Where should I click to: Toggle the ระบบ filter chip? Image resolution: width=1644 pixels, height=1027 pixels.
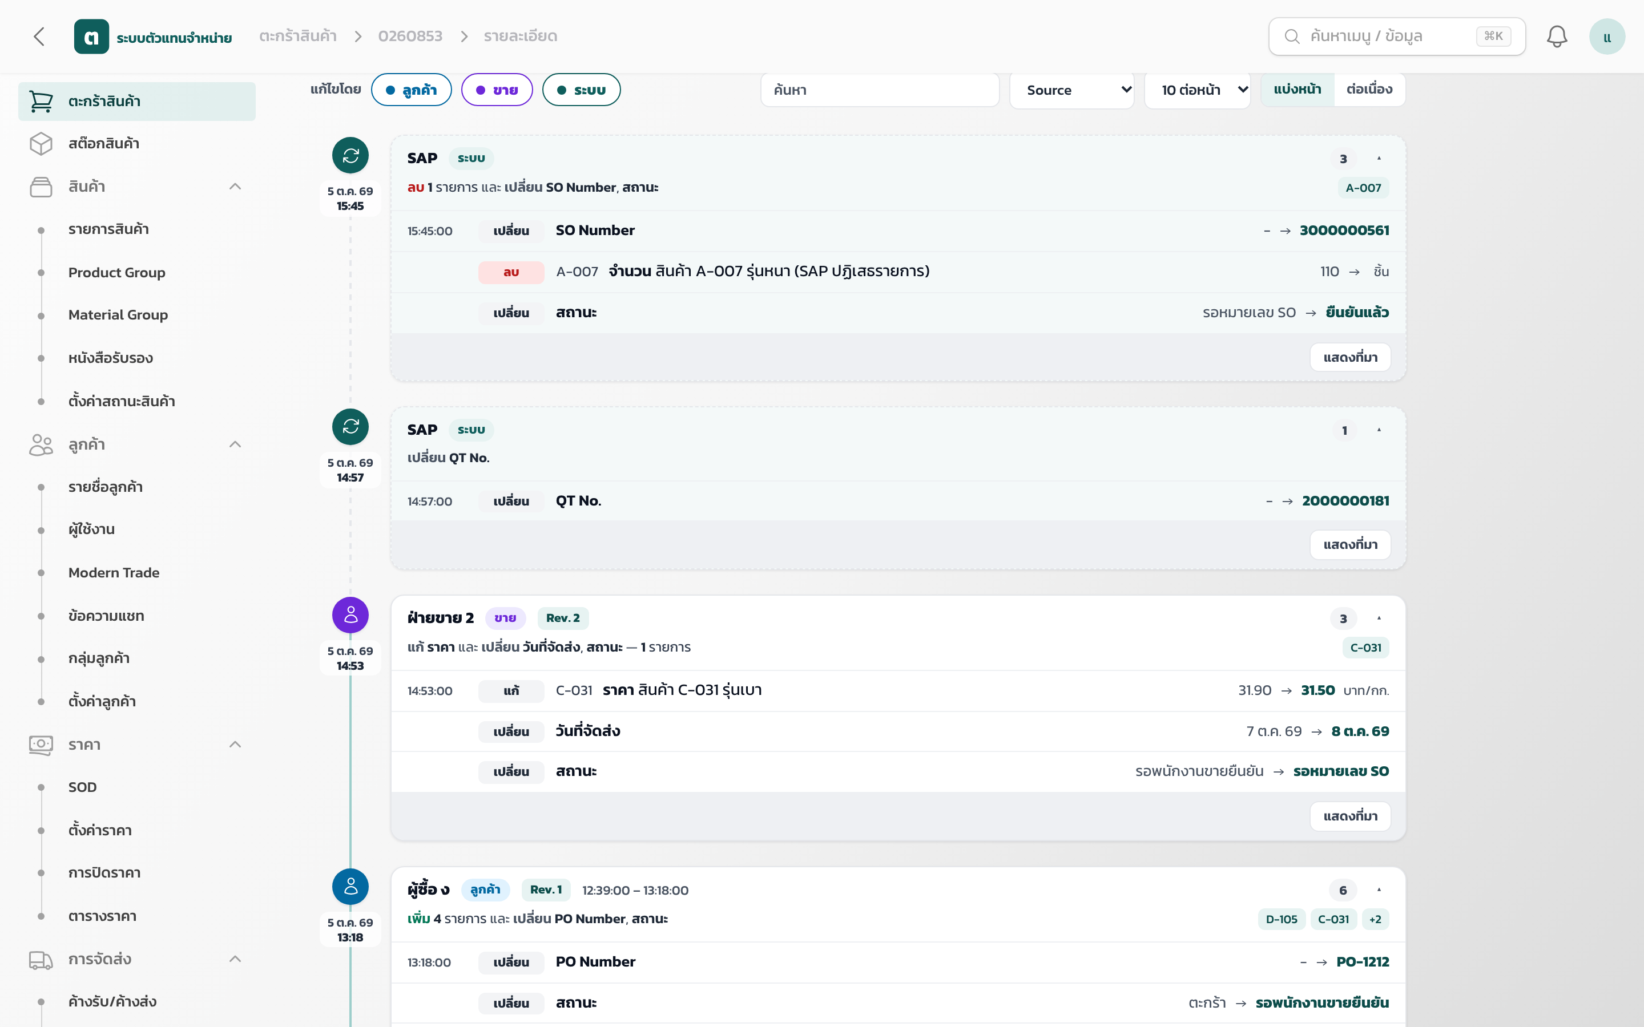(581, 90)
